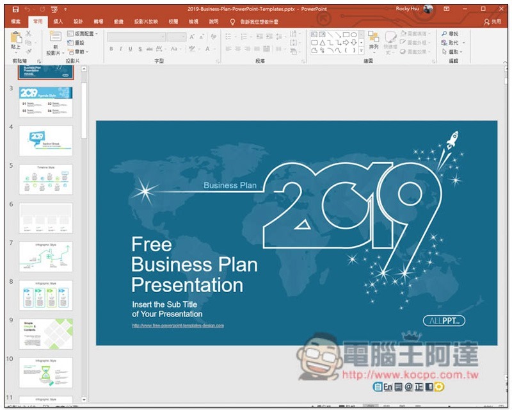Open the 校閱 (Review) tab
The width and height of the screenshot is (512, 412).
coord(173,22)
